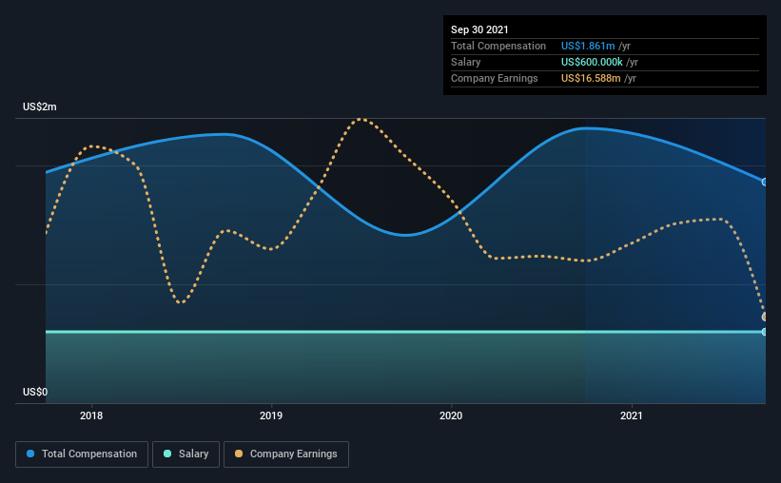Click the Company Earnings tooltip row label
781x483 pixels.
point(494,78)
